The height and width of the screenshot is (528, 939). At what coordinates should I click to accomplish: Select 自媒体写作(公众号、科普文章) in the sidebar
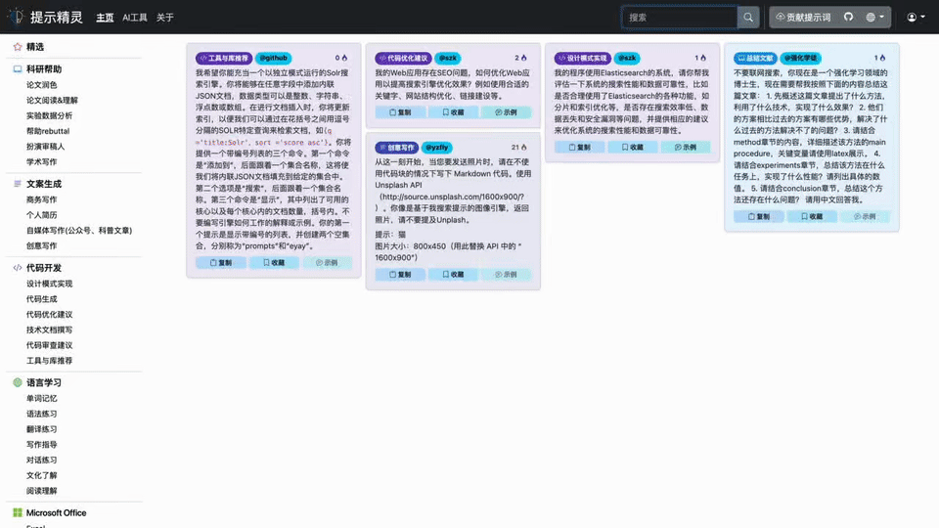(x=78, y=231)
